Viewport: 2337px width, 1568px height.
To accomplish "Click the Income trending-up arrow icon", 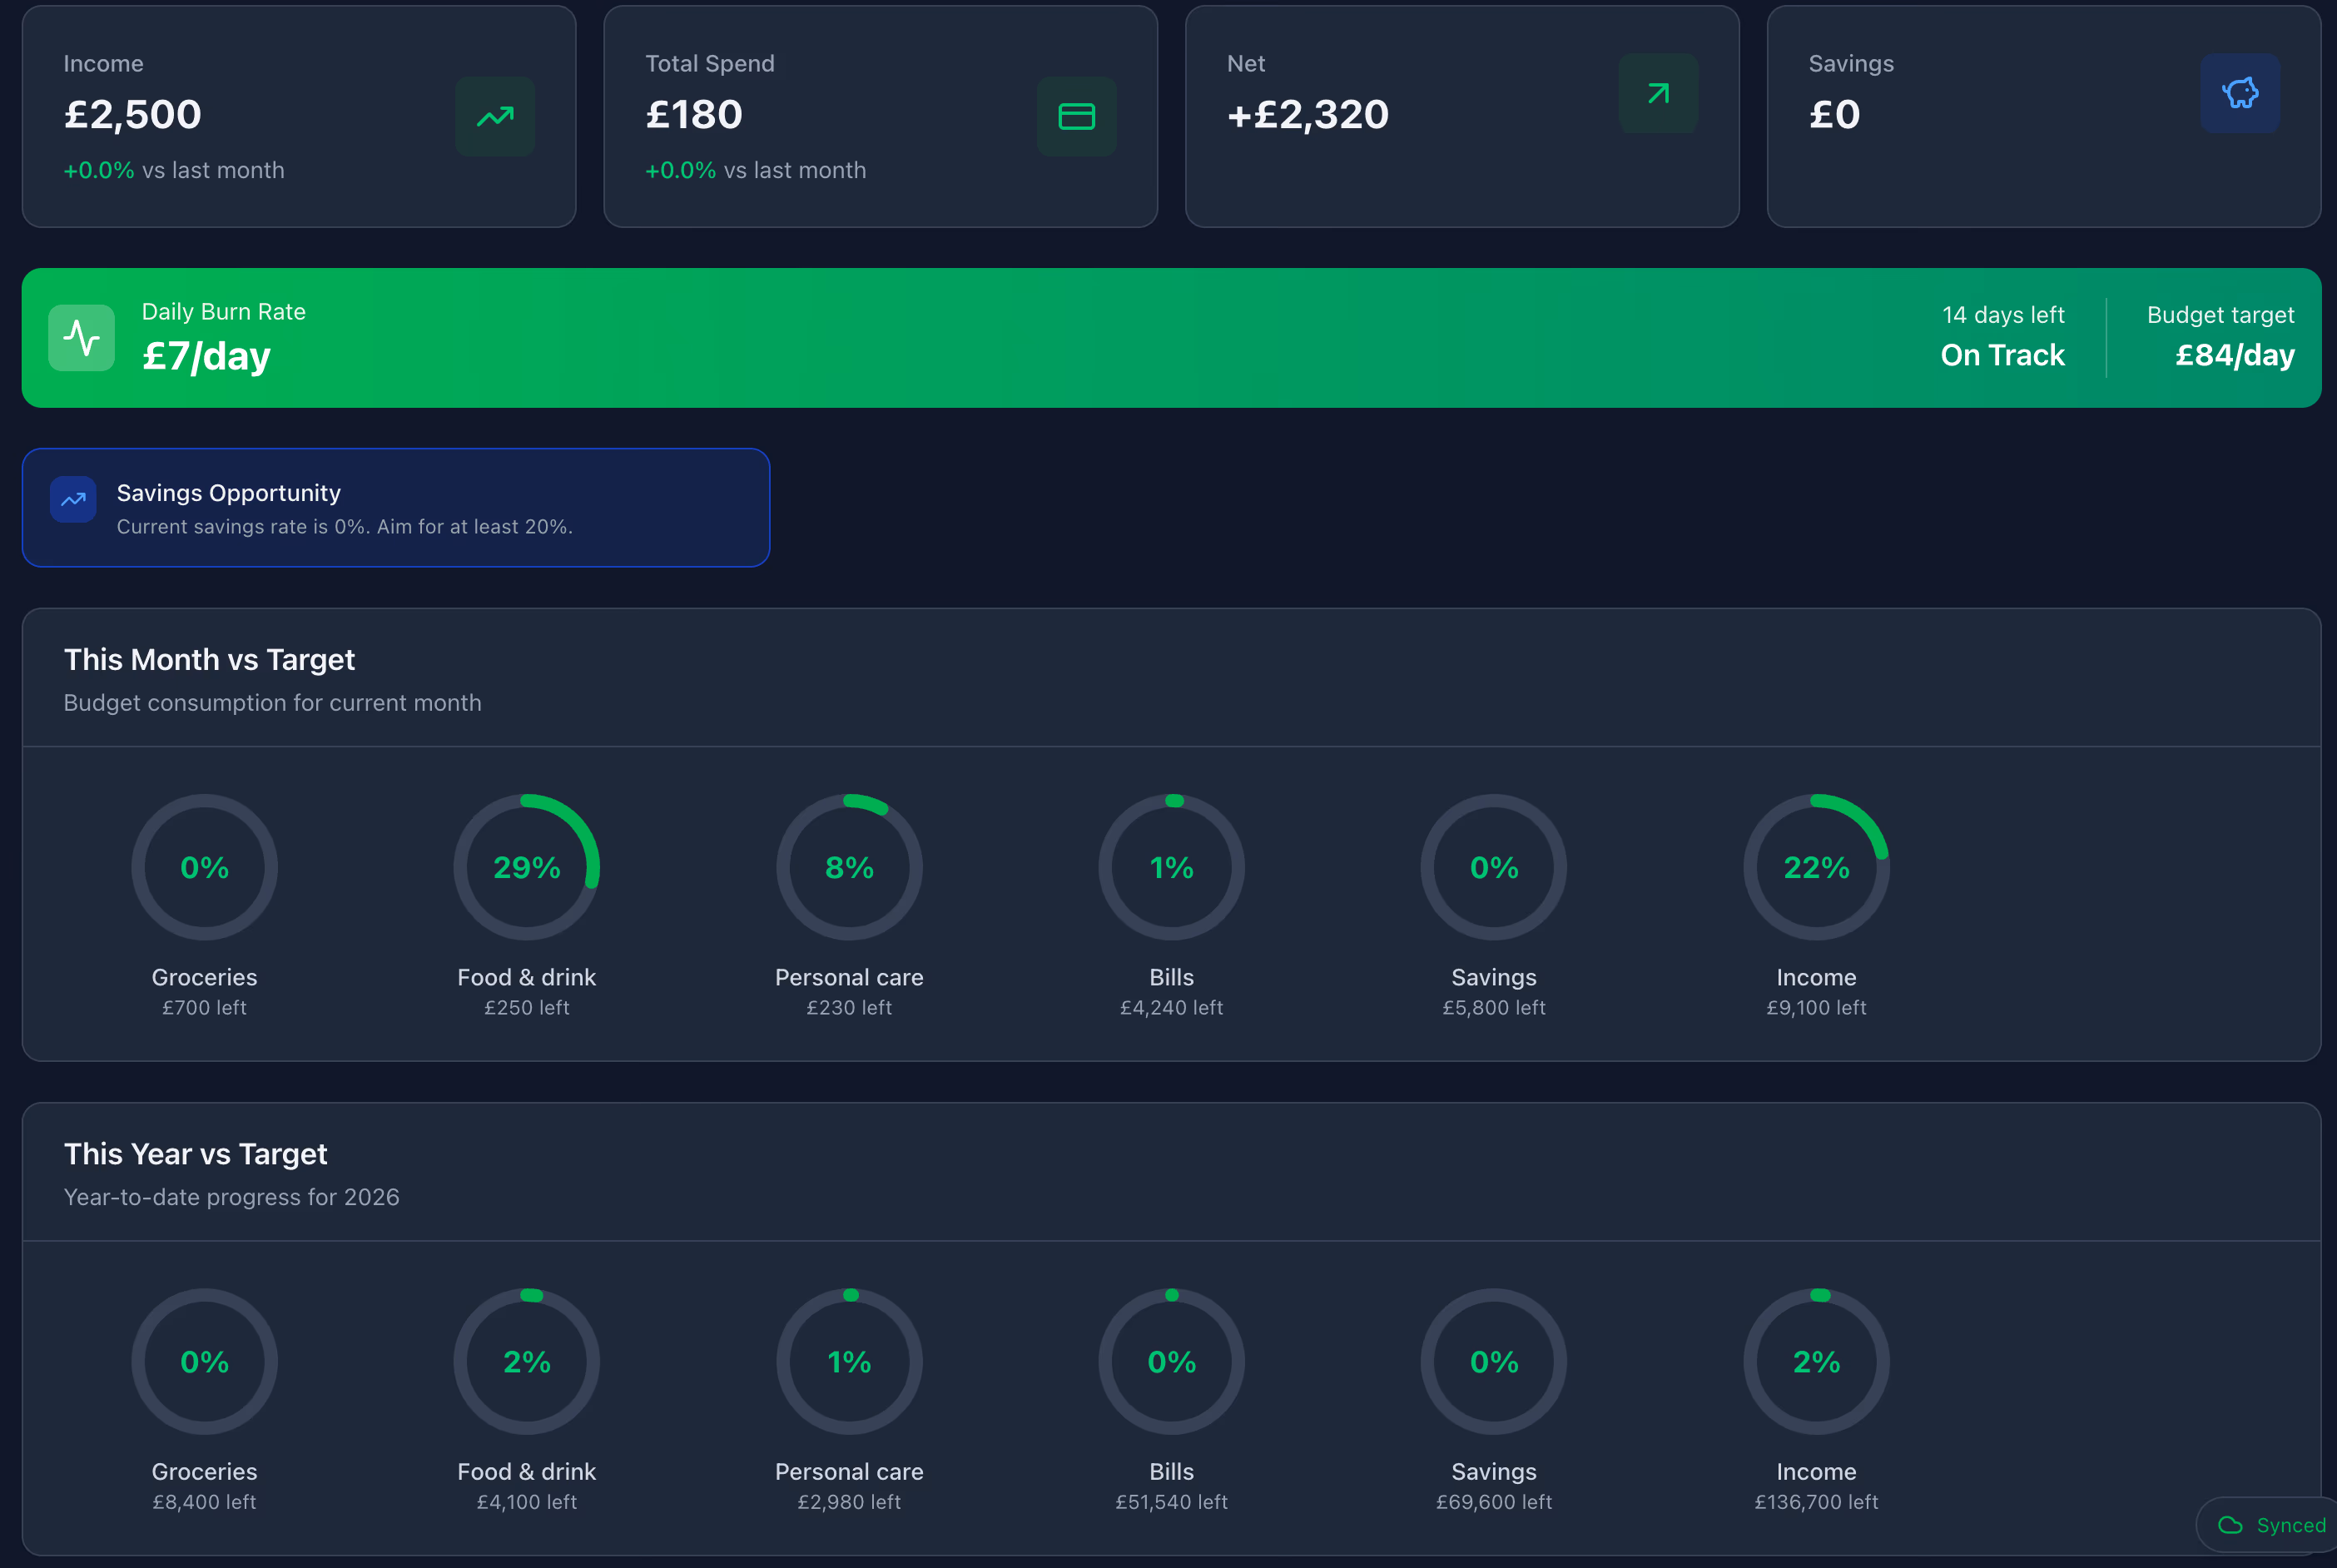I will [495, 117].
